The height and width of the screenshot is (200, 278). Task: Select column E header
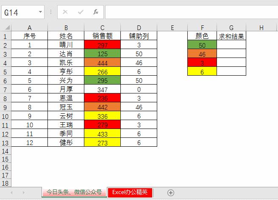[x=172, y=27]
